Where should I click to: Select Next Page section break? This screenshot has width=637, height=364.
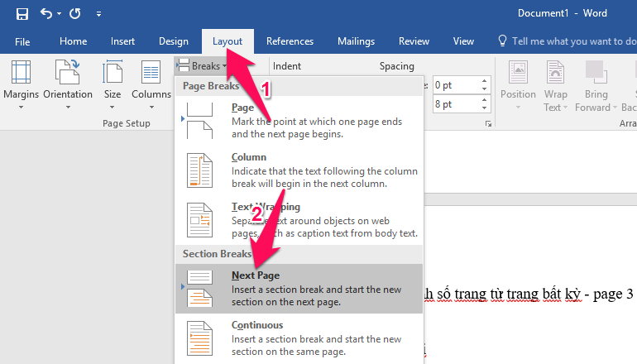pyautogui.click(x=299, y=289)
